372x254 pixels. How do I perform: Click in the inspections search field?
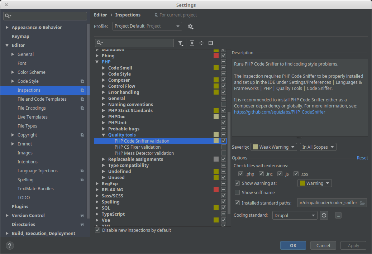click(134, 43)
